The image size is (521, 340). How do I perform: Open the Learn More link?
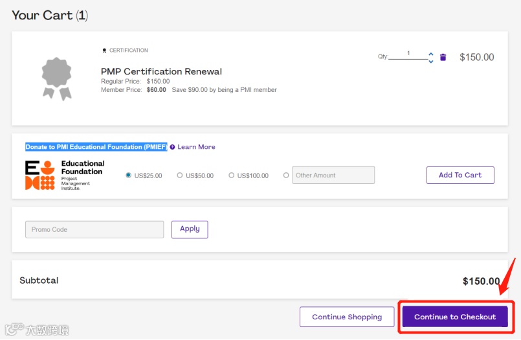(196, 147)
